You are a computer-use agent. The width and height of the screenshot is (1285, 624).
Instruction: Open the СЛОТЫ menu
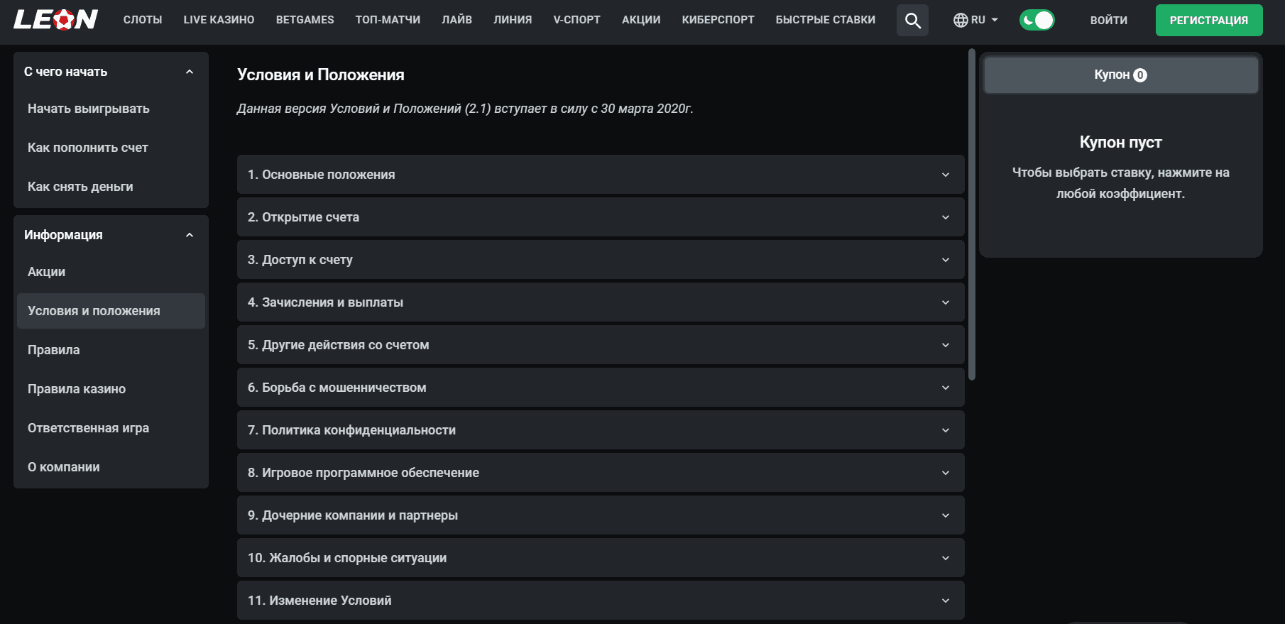143,20
